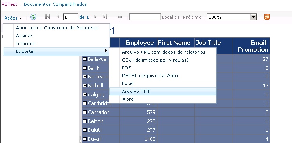The height and width of the screenshot is (143, 292).
Task: Expand the Duvall row
Action: click(85, 139)
